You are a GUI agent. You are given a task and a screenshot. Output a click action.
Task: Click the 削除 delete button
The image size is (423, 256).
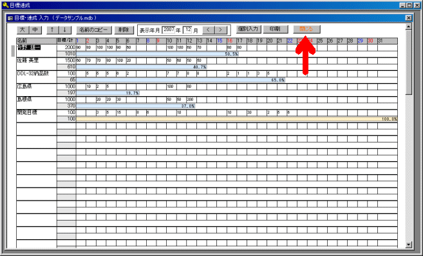click(x=124, y=30)
